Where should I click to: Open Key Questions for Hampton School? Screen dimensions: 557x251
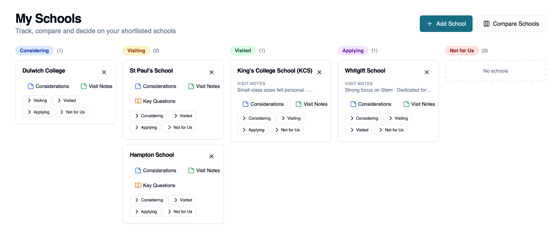click(x=155, y=185)
